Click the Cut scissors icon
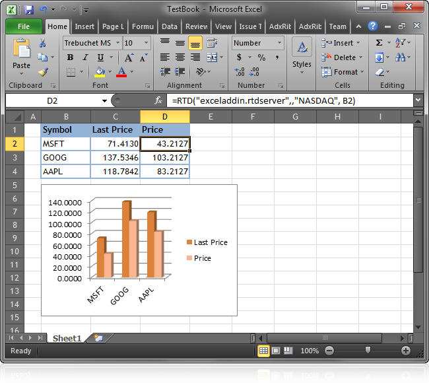429x383 pixels. coord(43,43)
